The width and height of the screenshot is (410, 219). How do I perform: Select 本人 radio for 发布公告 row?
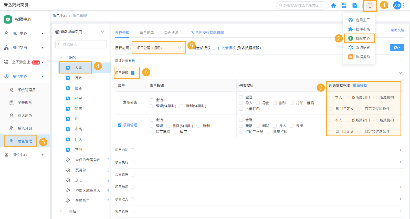point(331,98)
